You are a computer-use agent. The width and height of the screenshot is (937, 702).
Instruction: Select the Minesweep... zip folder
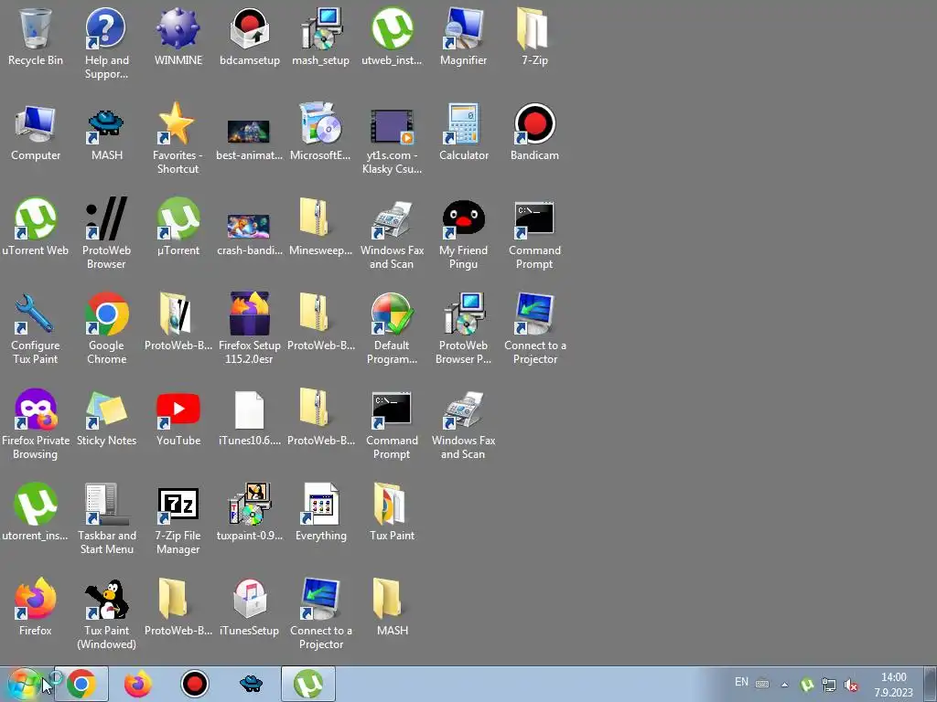[x=321, y=227]
